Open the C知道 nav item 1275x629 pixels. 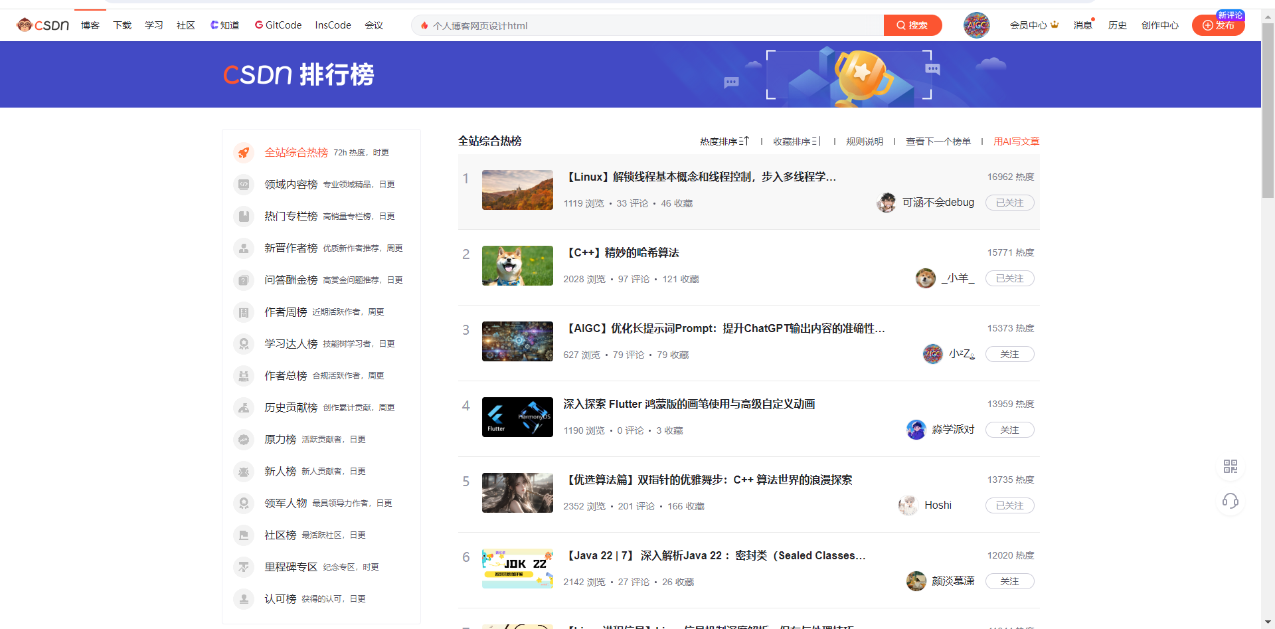pos(224,25)
